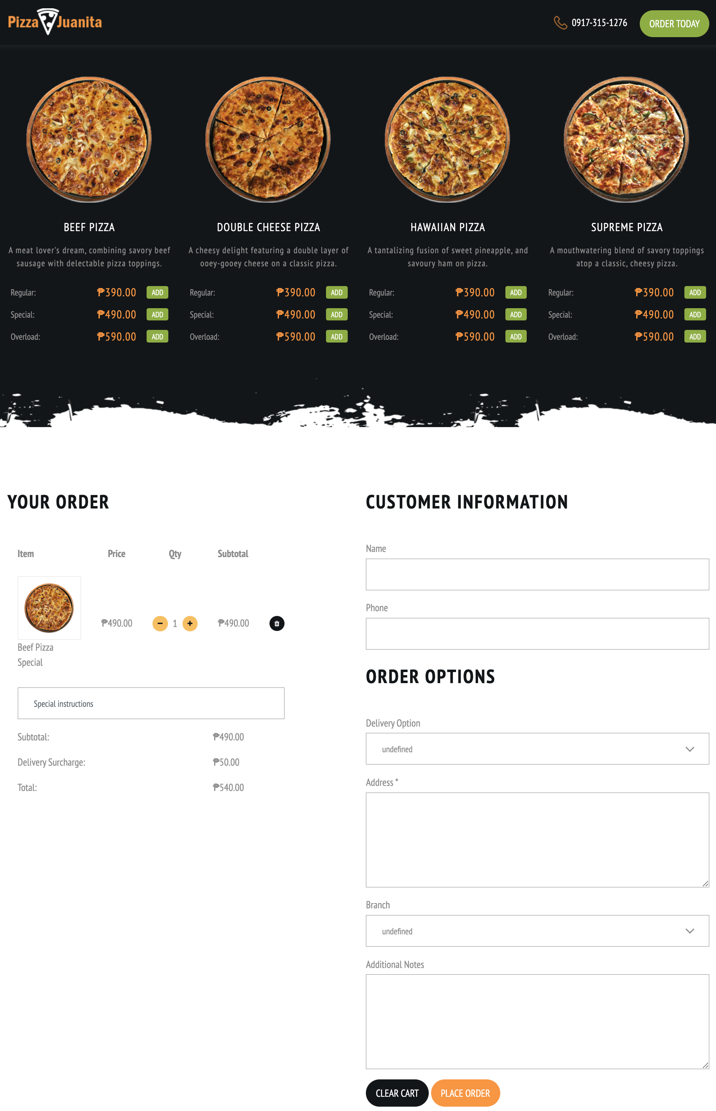Click the Subtotal column header
716x1111 pixels.
tap(233, 554)
